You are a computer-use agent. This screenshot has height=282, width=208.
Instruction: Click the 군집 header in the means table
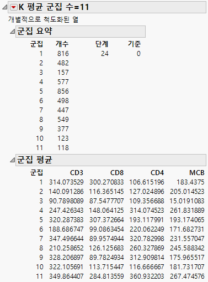tap(36, 173)
